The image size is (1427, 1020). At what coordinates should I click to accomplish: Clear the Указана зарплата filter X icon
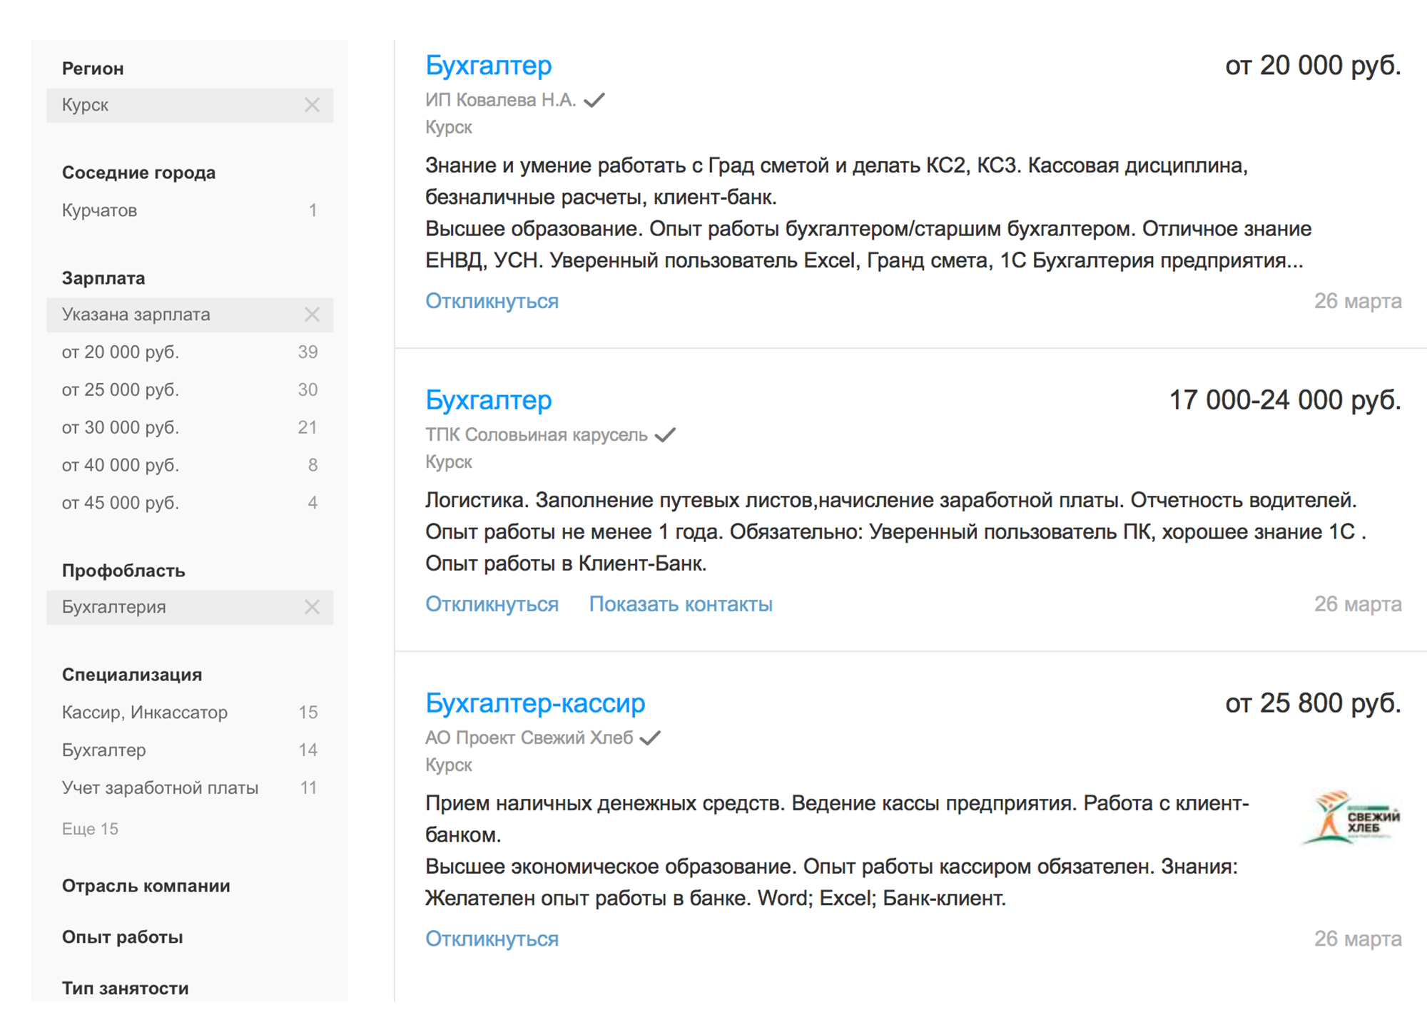tap(312, 315)
